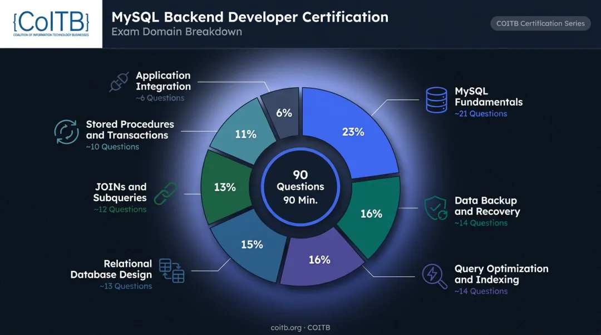
Task: Click the center circle showing 90 Questions
Action: point(300,187)
